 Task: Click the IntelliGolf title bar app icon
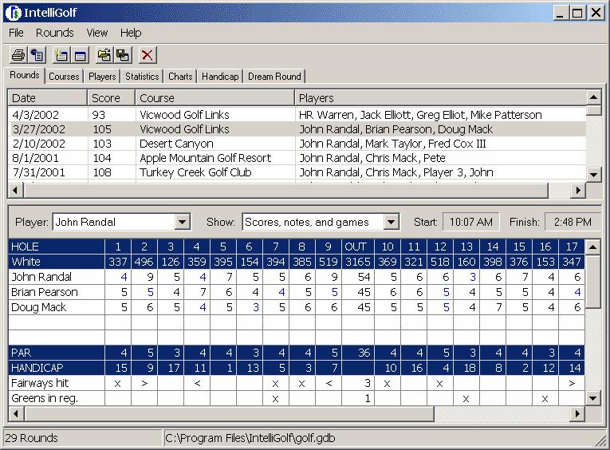14,13
